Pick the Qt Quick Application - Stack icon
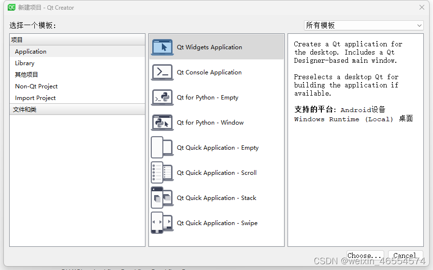433x270 pixels. click(162, 198)
